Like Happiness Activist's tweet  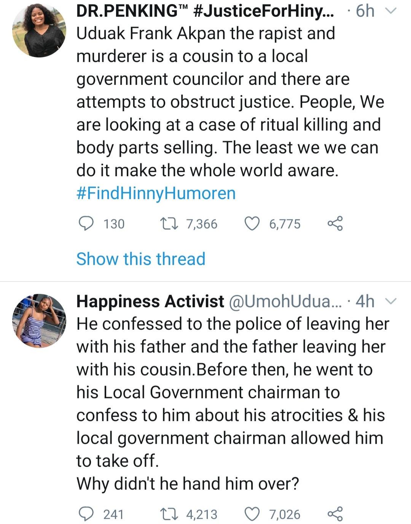(x=252, y=514)
